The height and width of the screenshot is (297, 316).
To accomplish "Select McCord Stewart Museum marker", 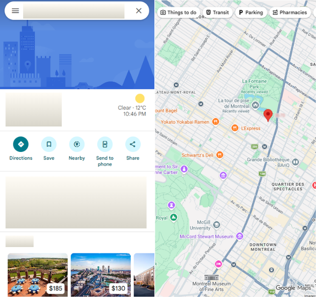I will [239, 236].
